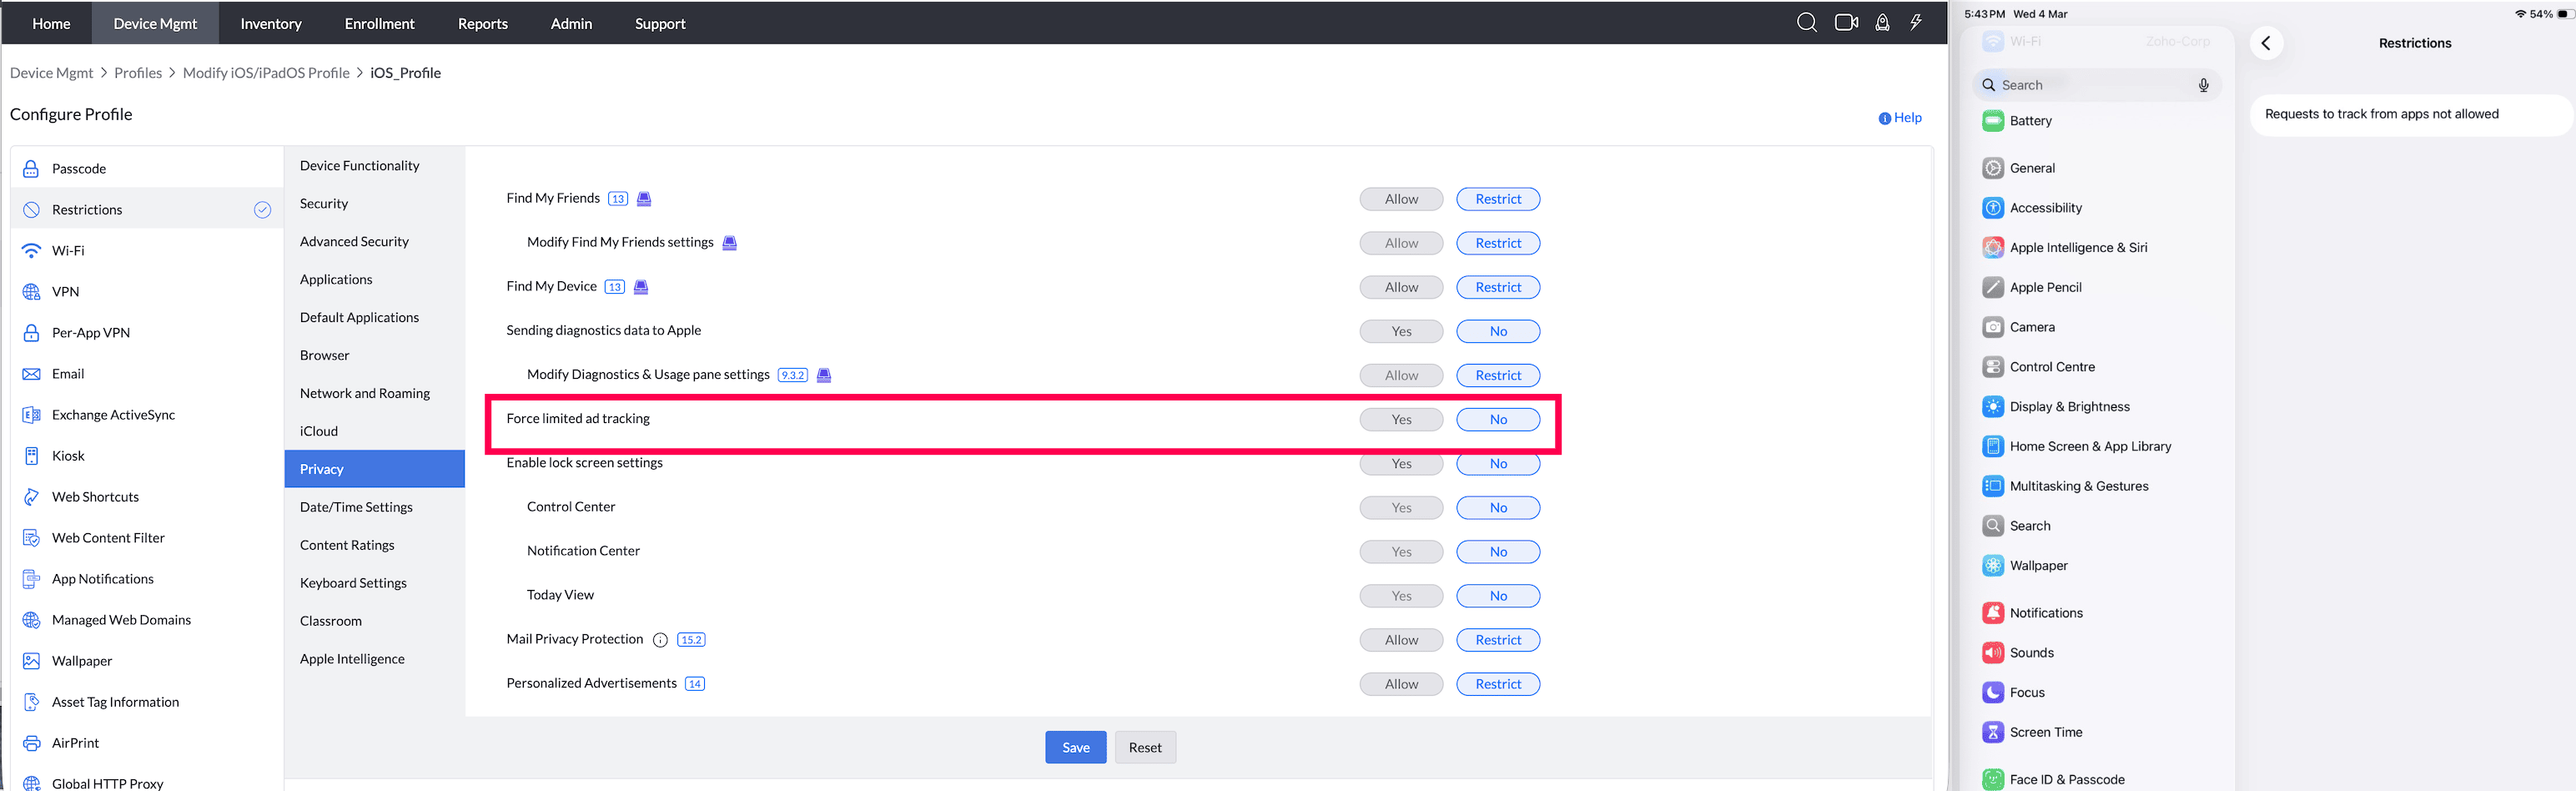The image size is (2576, 791).
Task: Choose No for Notification Center
Action: (1498, 551)
